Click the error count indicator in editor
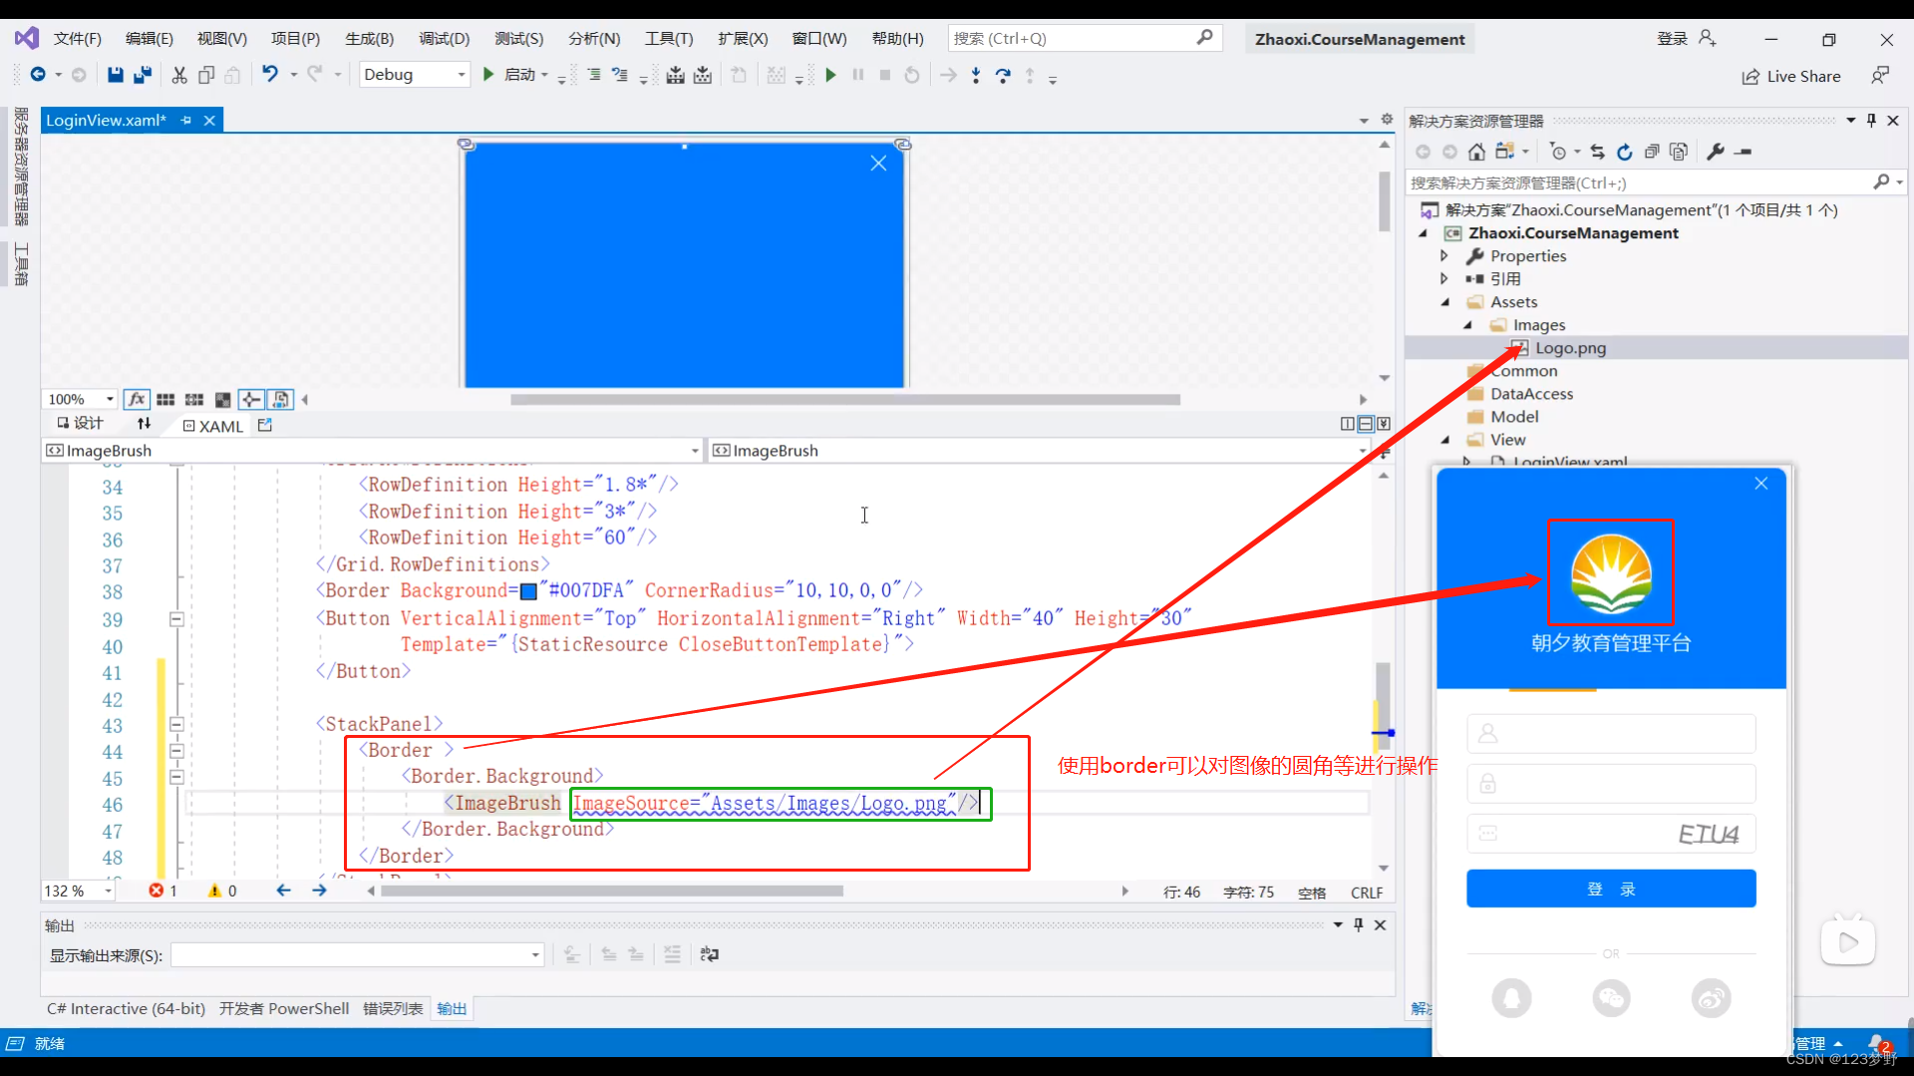Screen dimensions: 1914x1076 coord(163,891)
